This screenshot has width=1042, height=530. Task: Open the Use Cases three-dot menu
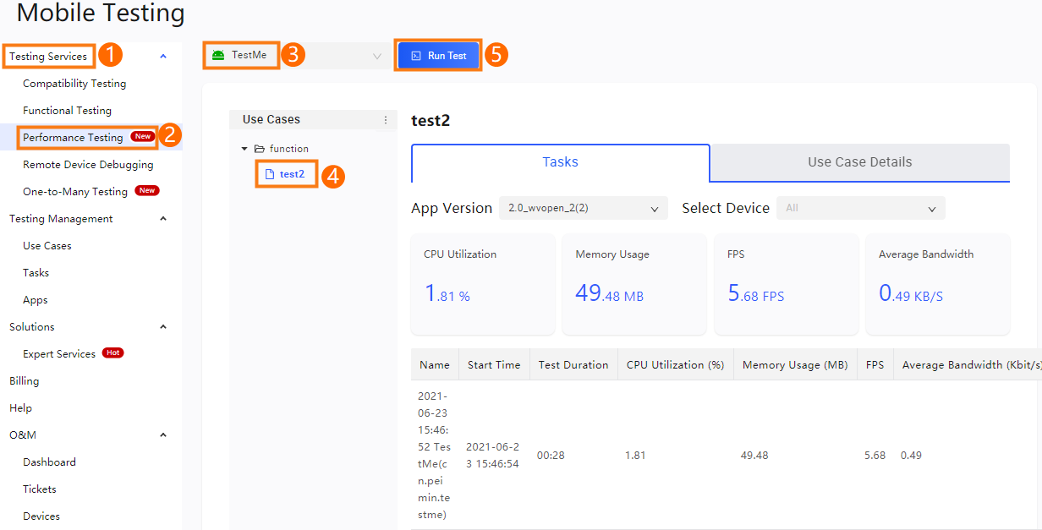[x=387, y=120]
